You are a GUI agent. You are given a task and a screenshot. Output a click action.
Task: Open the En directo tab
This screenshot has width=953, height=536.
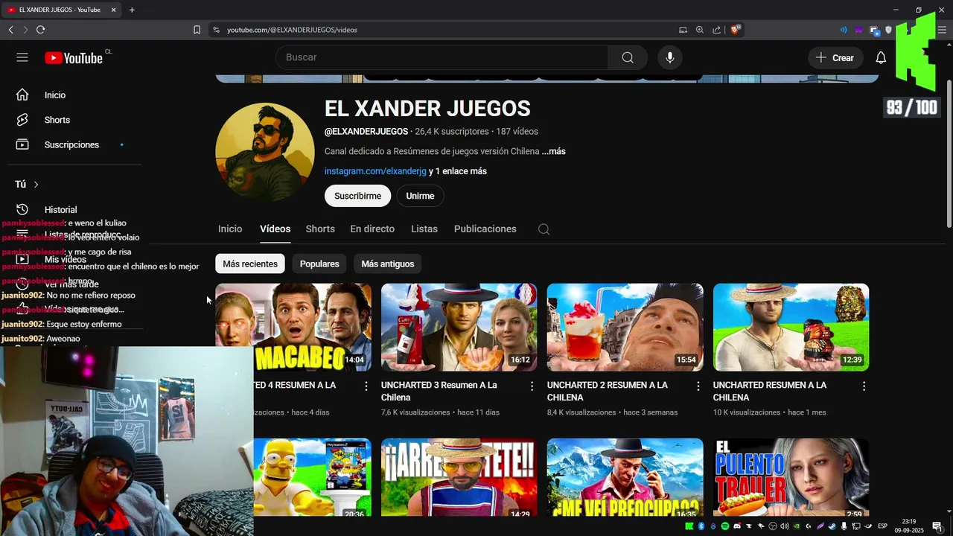point(372,229)
